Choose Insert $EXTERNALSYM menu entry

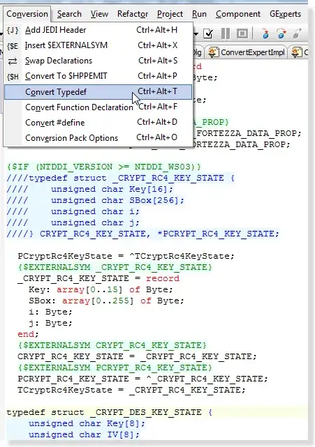(98, 45)
